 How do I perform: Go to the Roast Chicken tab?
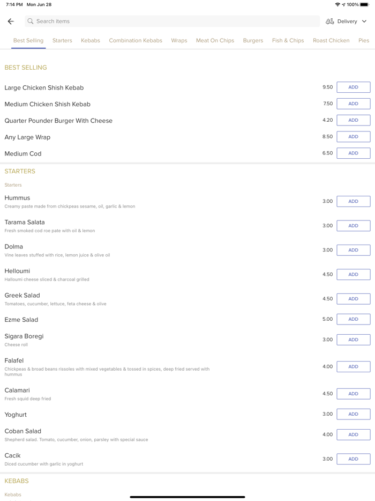click(x=331, y=40)
